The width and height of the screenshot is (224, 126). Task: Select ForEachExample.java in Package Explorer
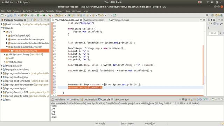[x=25, y=50]
